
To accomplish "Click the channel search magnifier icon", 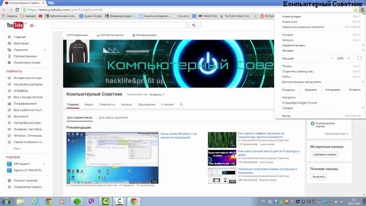I will pyautogui.click(x=181, y=105).
